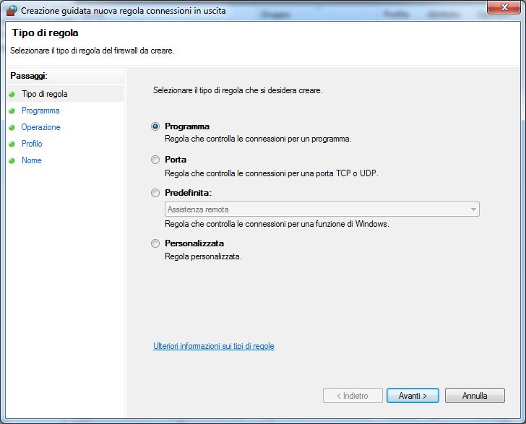Jump to the Nome step
Image resolution: width=526 pixels, height=424 pixels.
pos(32,160)
